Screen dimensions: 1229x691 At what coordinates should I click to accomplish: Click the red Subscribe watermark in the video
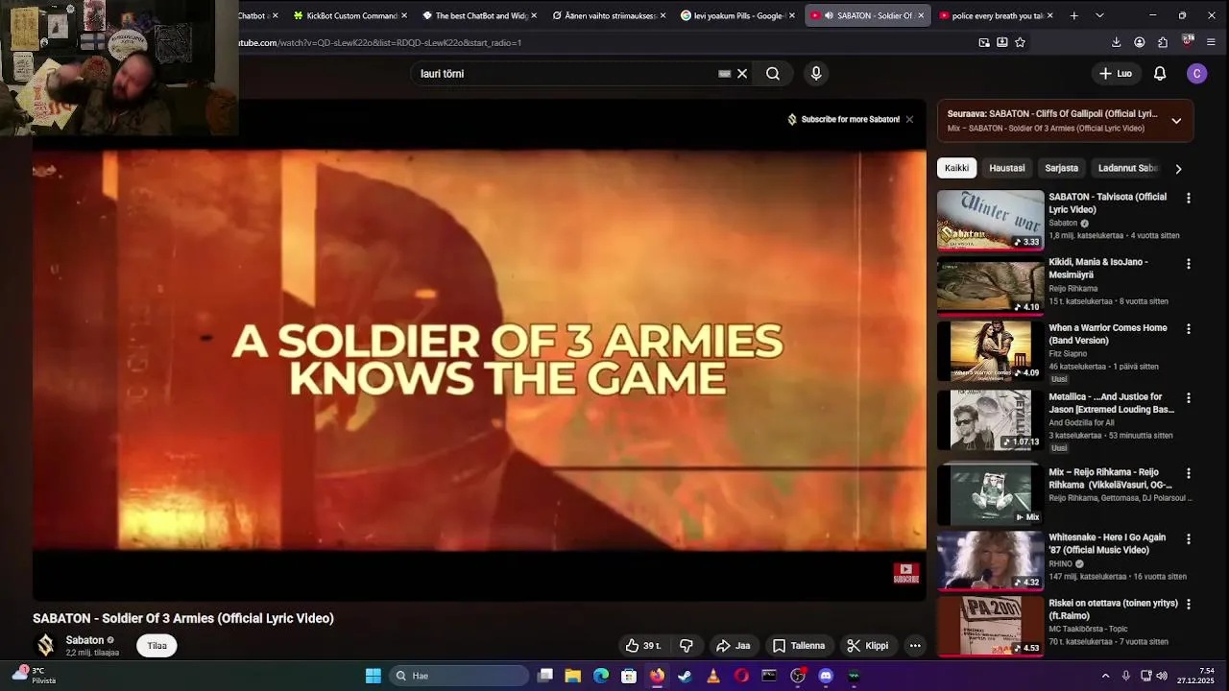click(x=905, y=573)
